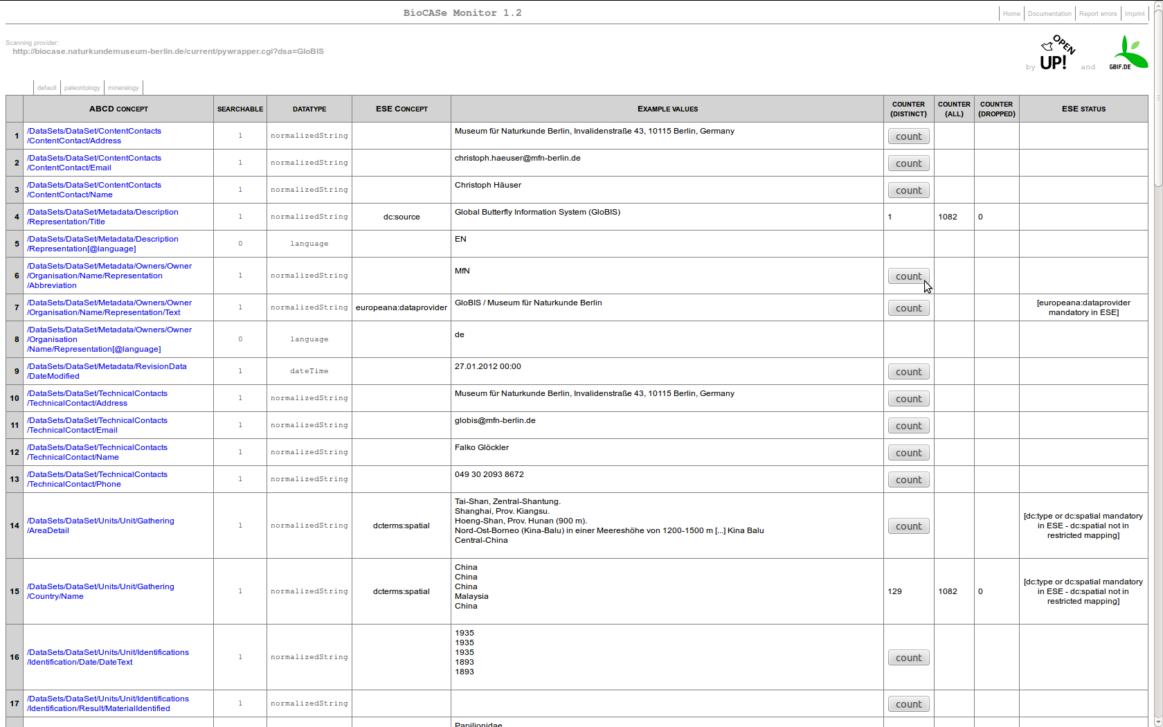Count values for ContentContact/Address row
The image size is (1163, 727).
click(909, 136)
